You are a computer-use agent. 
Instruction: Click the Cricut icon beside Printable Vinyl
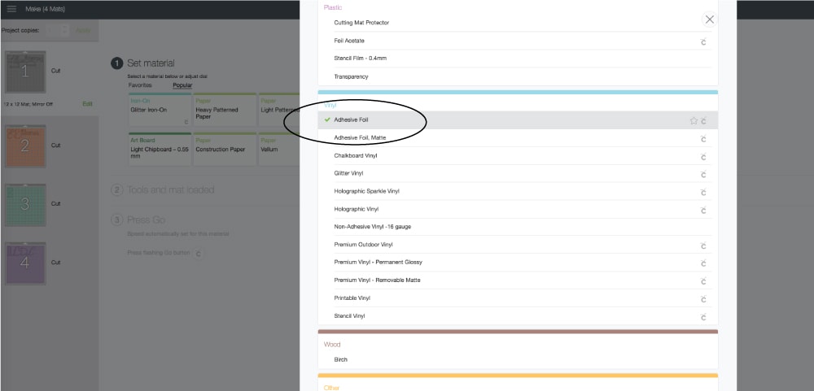pyautogui.click(x=703, y=298)
